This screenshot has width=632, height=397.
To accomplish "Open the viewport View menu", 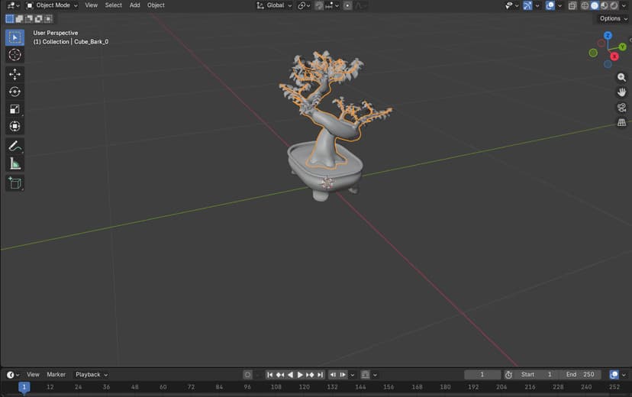I will tap(91, 5).
